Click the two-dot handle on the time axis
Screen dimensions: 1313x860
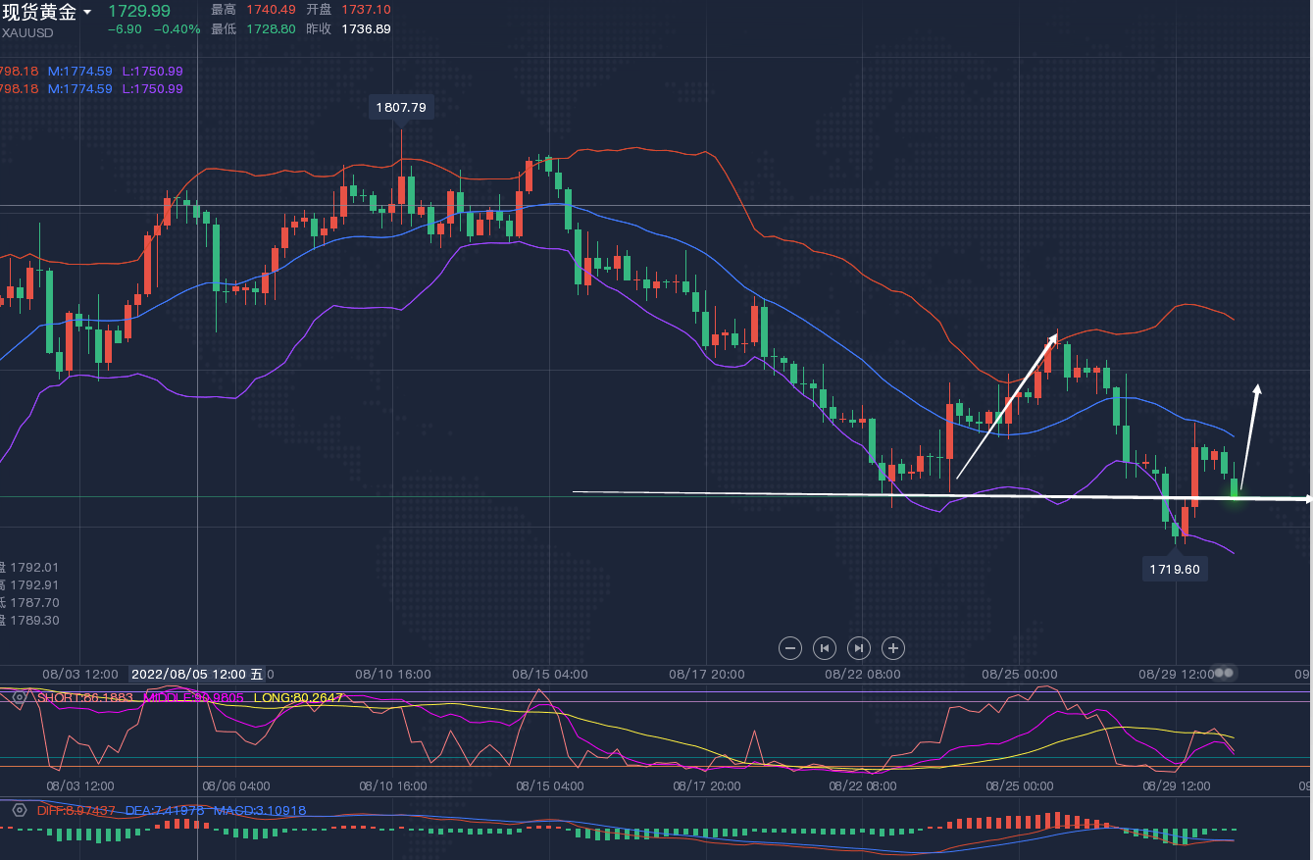[x=1226, y=674]
